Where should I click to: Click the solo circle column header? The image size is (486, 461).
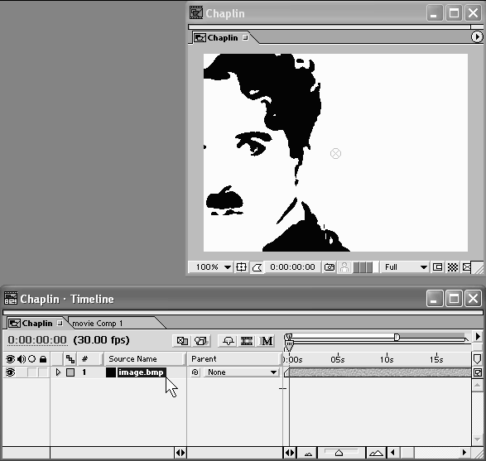point(32,359)
